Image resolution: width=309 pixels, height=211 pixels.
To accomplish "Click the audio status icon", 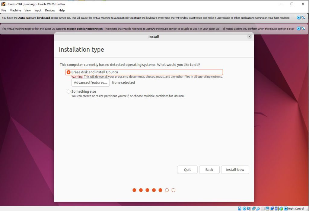I will coord(249,209).
